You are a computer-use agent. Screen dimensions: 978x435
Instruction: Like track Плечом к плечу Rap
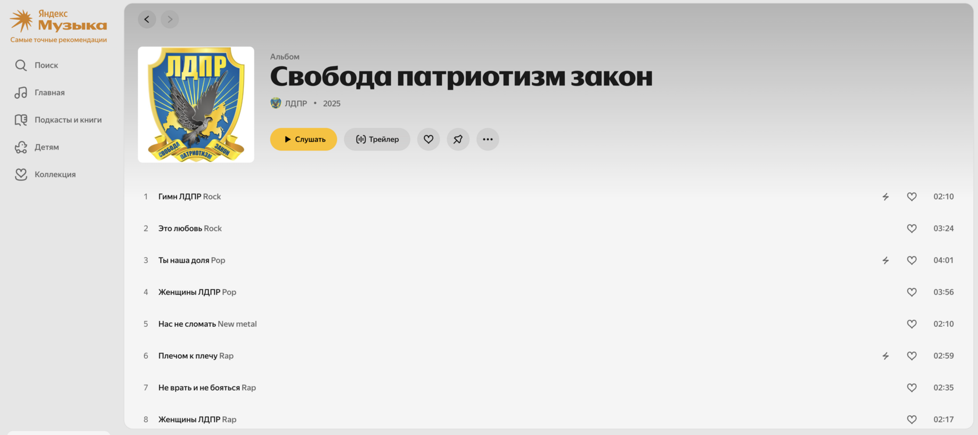912,356
